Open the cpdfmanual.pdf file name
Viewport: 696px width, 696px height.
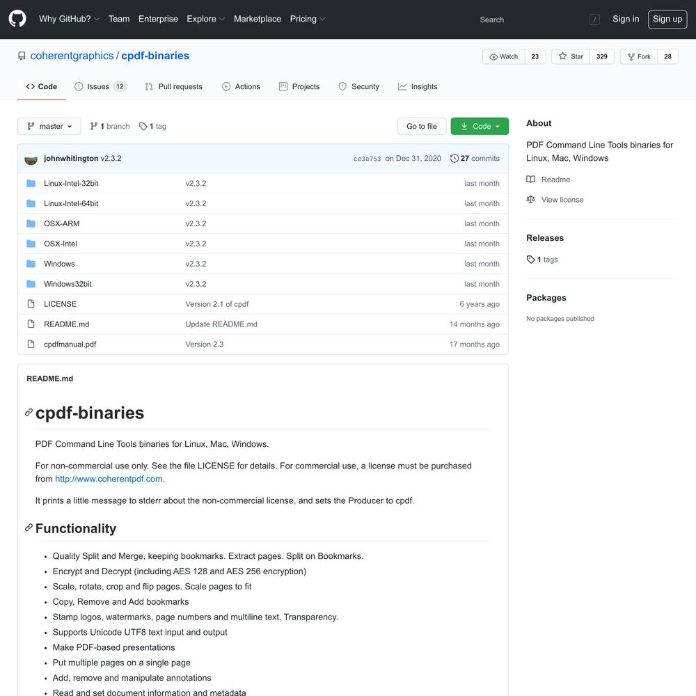click(70, 344)
